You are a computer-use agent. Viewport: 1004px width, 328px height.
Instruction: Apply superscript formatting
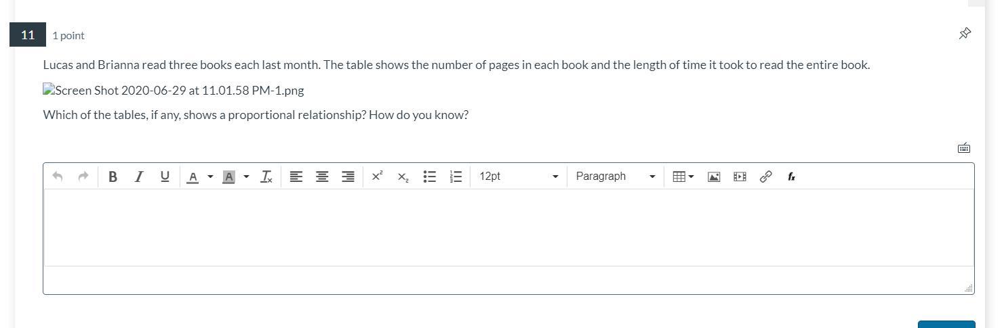tap(377, 177)
